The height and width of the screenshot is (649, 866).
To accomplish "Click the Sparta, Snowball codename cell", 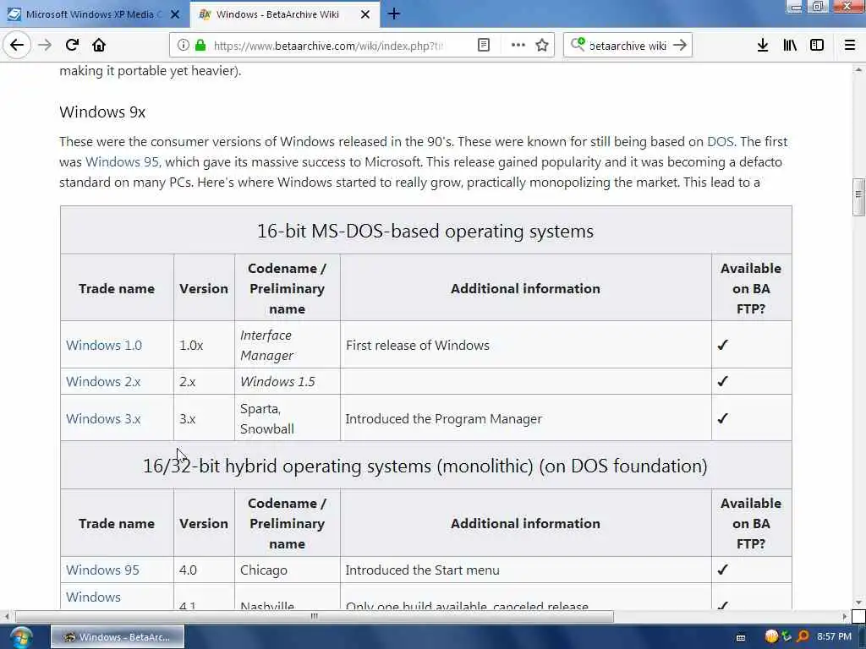I will point(288,418).
